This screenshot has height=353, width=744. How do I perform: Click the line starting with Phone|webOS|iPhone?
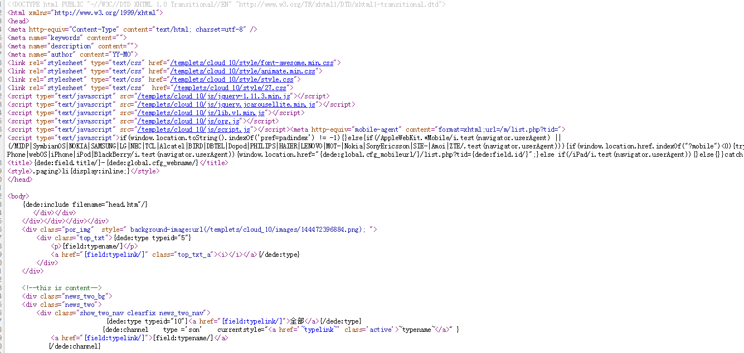click(376, 155)
